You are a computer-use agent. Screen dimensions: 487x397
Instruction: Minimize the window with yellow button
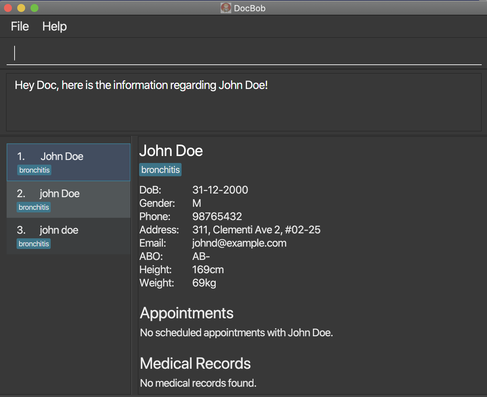pos(21,8)
